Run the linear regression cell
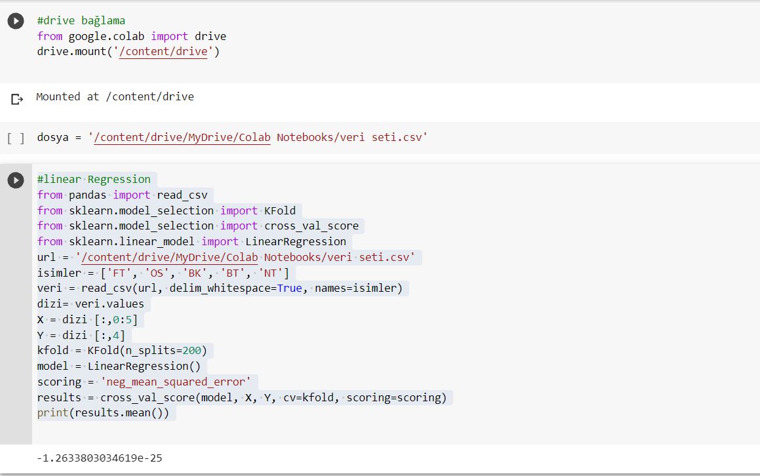Screen dimensions: 760x476 click(16, 180)
